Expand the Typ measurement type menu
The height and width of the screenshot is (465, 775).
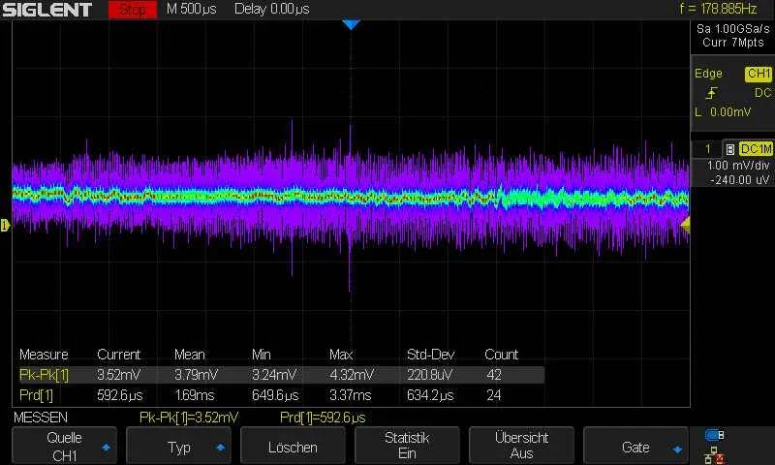182,447
